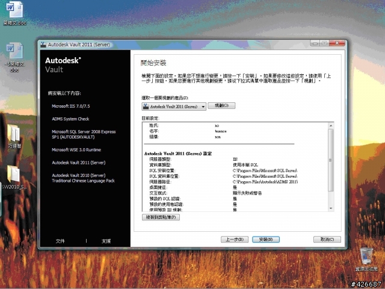Viewport: 385px width, 289px height.
Task: Click scroll up arrow in settings list
Action: 331,126
